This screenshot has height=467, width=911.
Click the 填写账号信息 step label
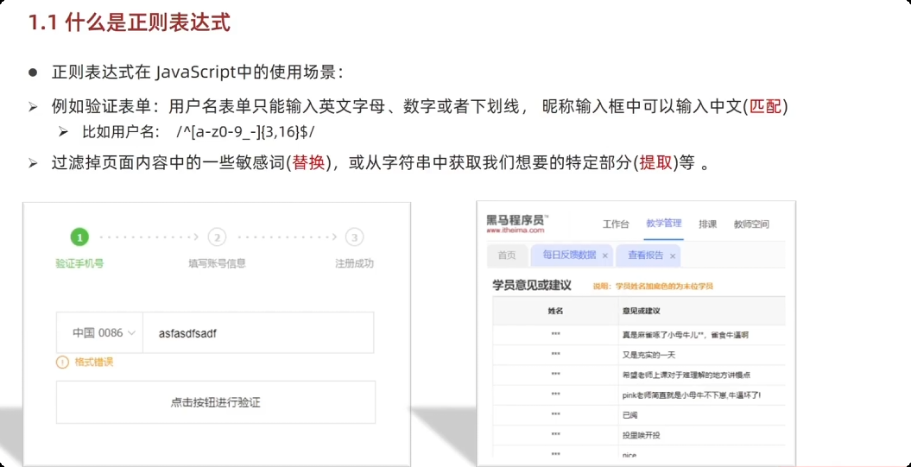point(217,263)
